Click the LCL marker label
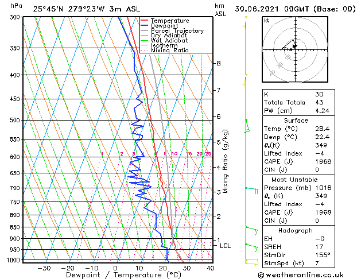The height and width of the screenshot is (279, 361). pyautogui.click(x=226, y=246)
